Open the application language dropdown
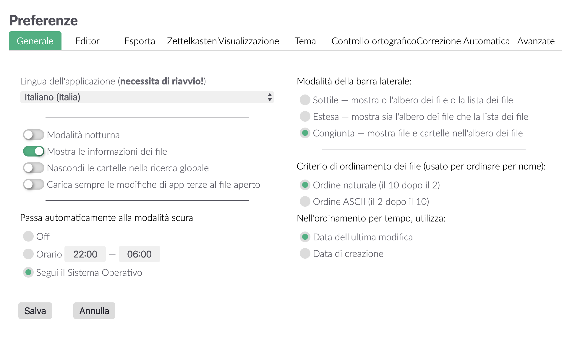The height and width of the screenshot is (339, 567). [147, 97]
